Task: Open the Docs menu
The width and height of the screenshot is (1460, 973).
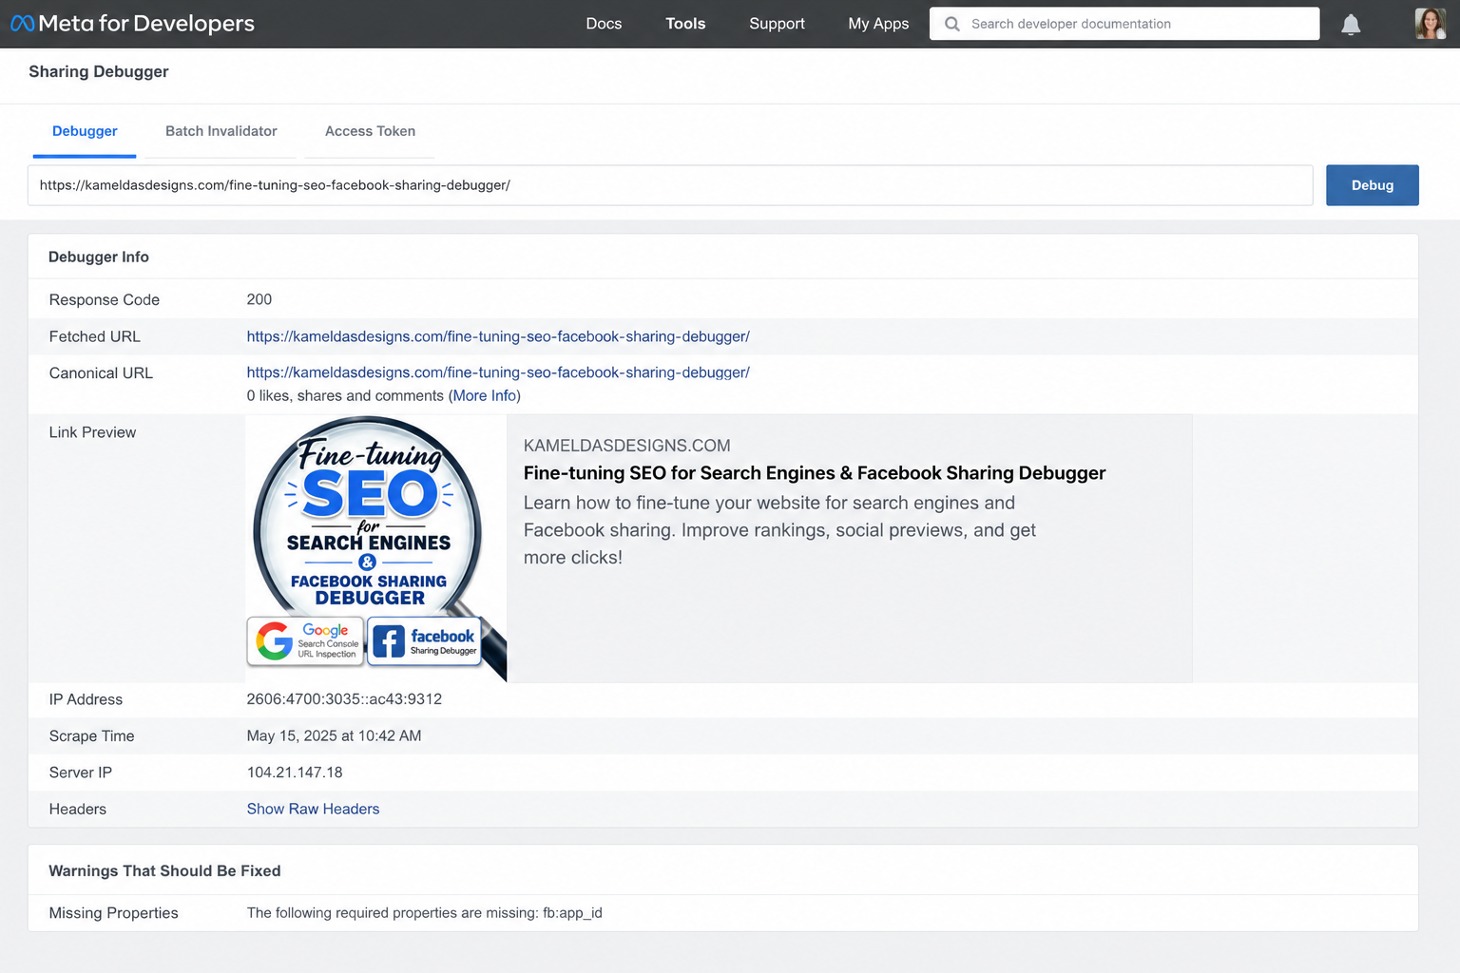Action: [604, 24]
